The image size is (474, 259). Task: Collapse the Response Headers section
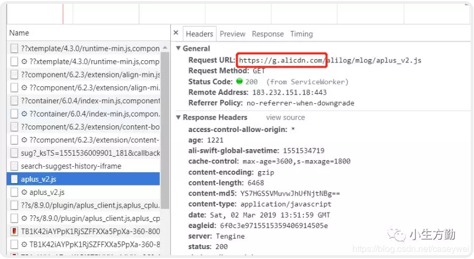178,117
